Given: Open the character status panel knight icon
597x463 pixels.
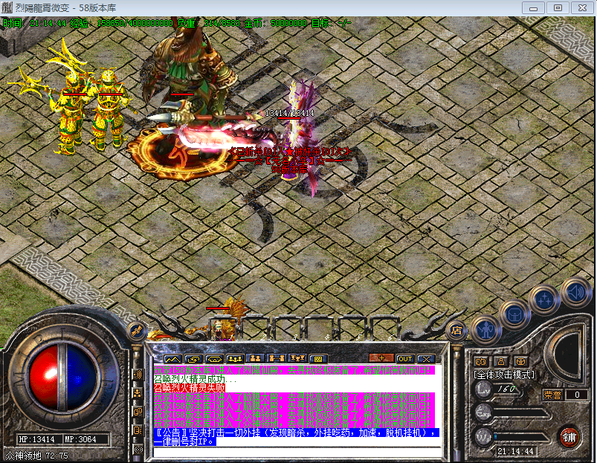Looking at the screenshot, I should pyautogui.click(x=486, y=331).
